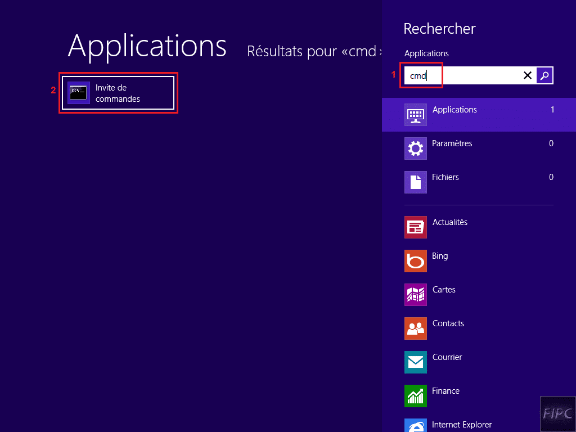Clear the cmd search text with the X
This screenshot has width=576, height=432.
527,75
